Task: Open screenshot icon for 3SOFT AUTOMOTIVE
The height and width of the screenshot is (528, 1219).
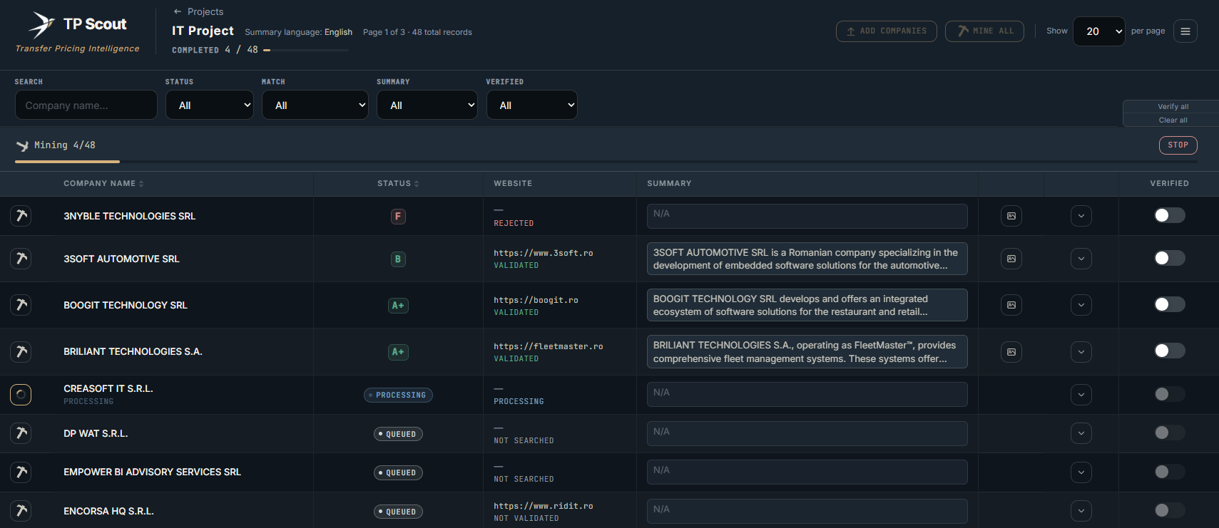Action: click(x=1011, y=259)
